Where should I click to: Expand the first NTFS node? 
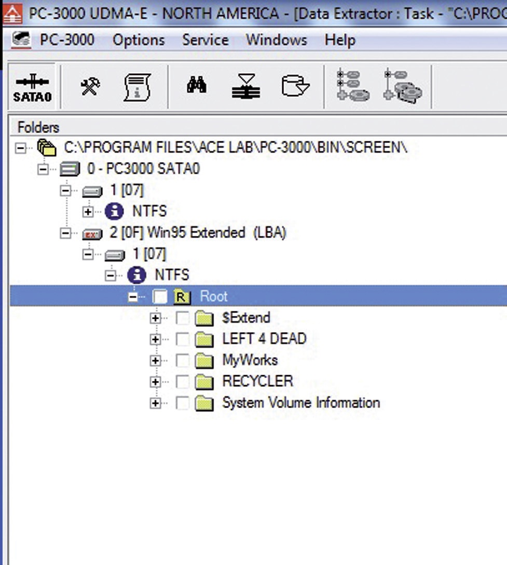point(88,212)
